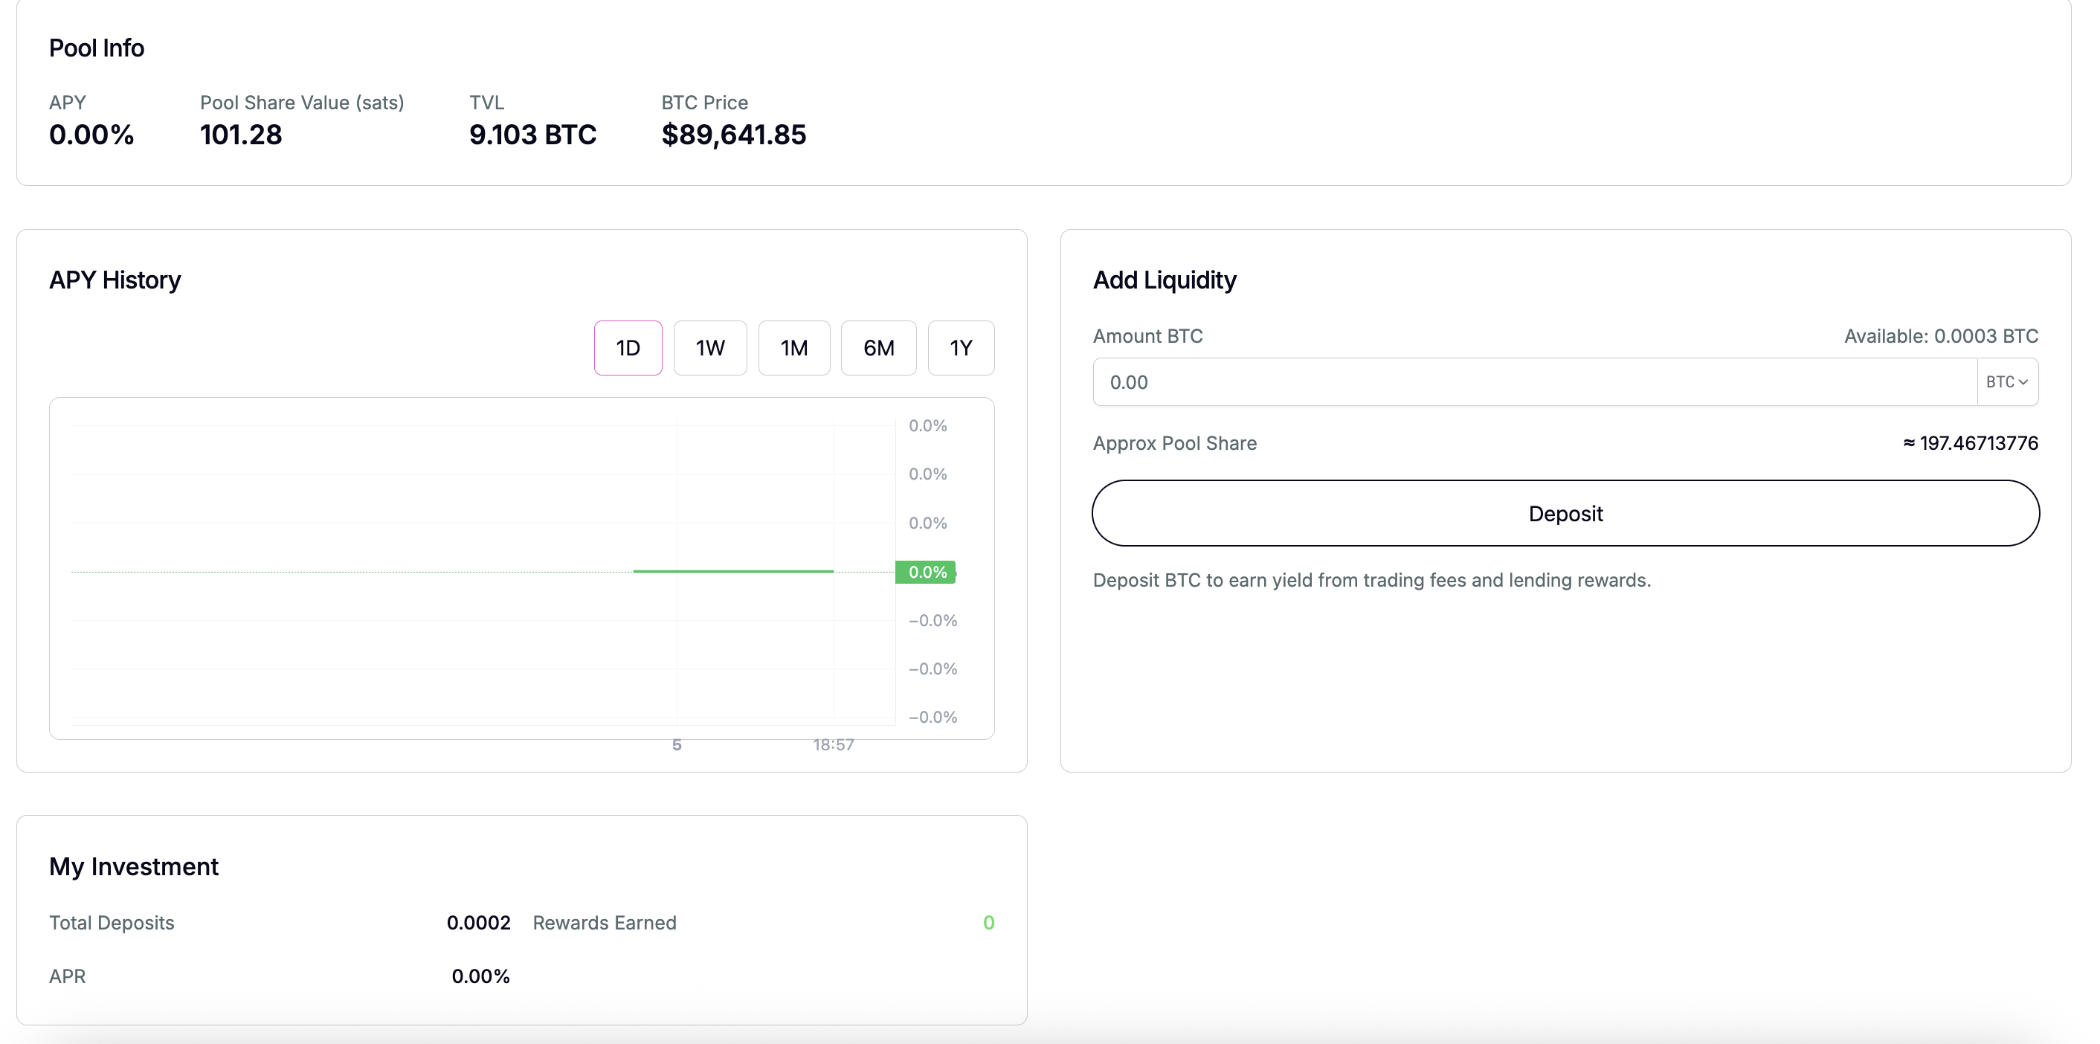Open the BTC unit dropdown
Screen dimensions: 2100x1044
click(2006, 382)
